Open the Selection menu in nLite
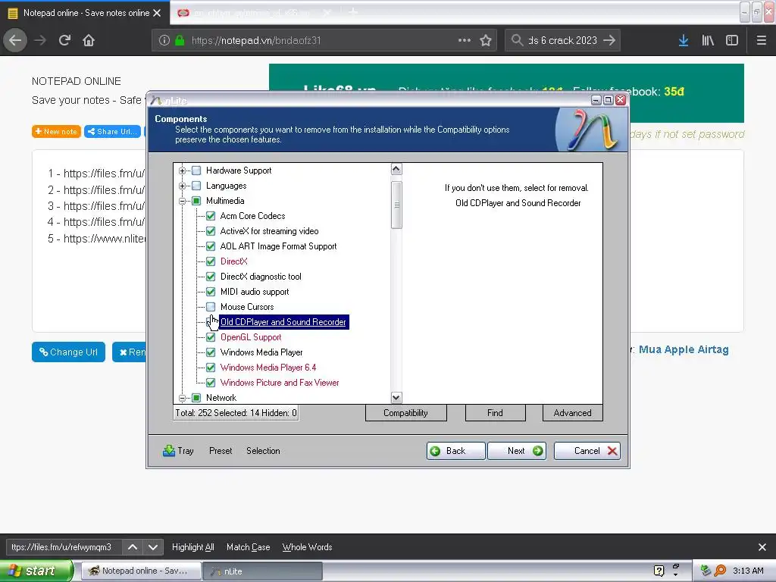Screen dimensions: 776x582 coord(263,451)
